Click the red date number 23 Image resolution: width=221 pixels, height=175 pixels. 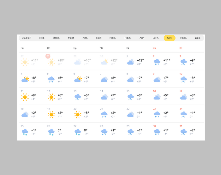point(154,109)
